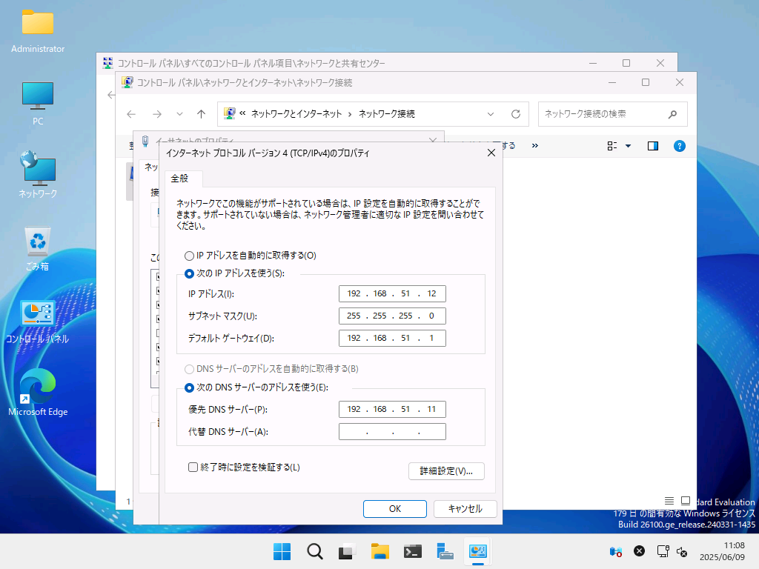Open Task View on taskbar
Screen dimensions: 759x569
347,551
